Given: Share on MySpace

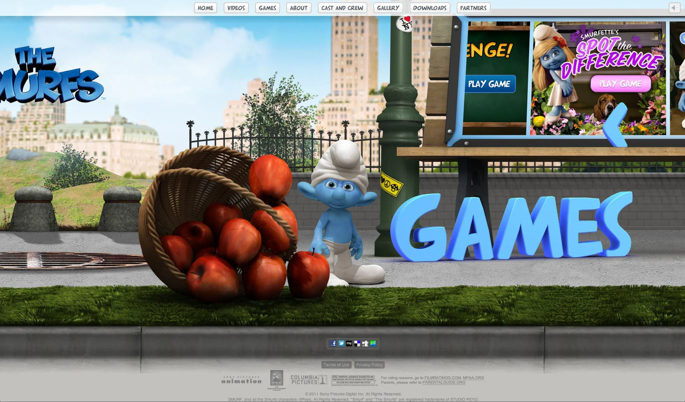Looking at the screenshot, I should 349,343.
